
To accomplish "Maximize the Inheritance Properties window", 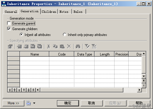I will 144,4.
